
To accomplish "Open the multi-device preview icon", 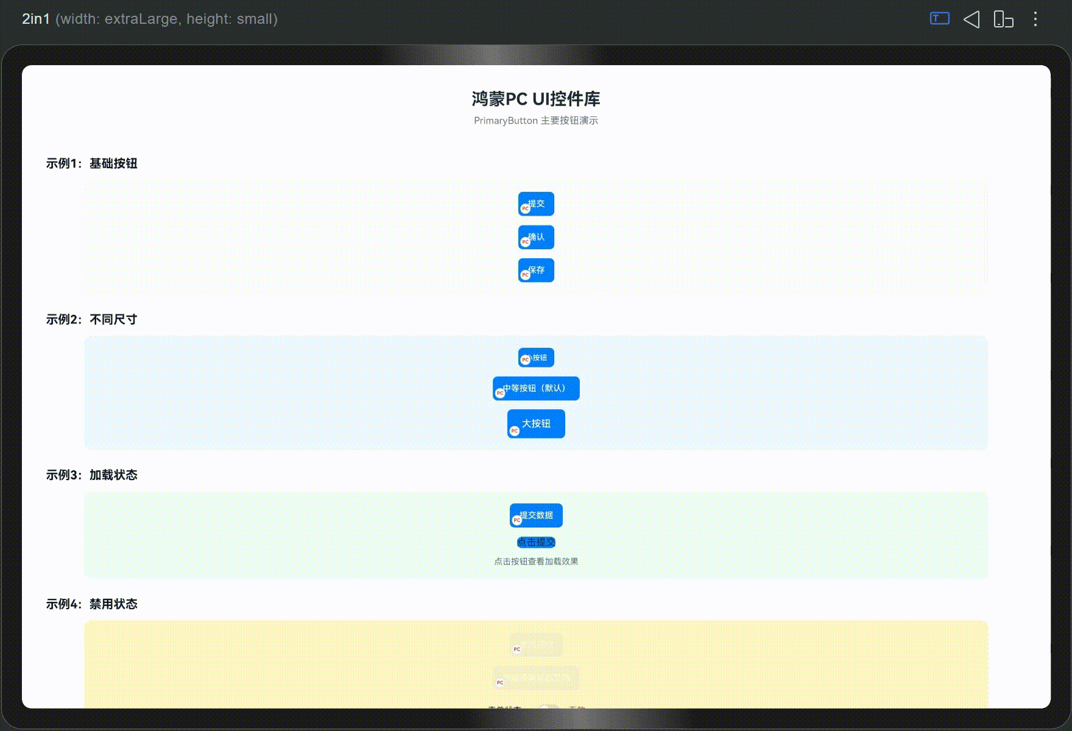I will tap(1003, 19).
